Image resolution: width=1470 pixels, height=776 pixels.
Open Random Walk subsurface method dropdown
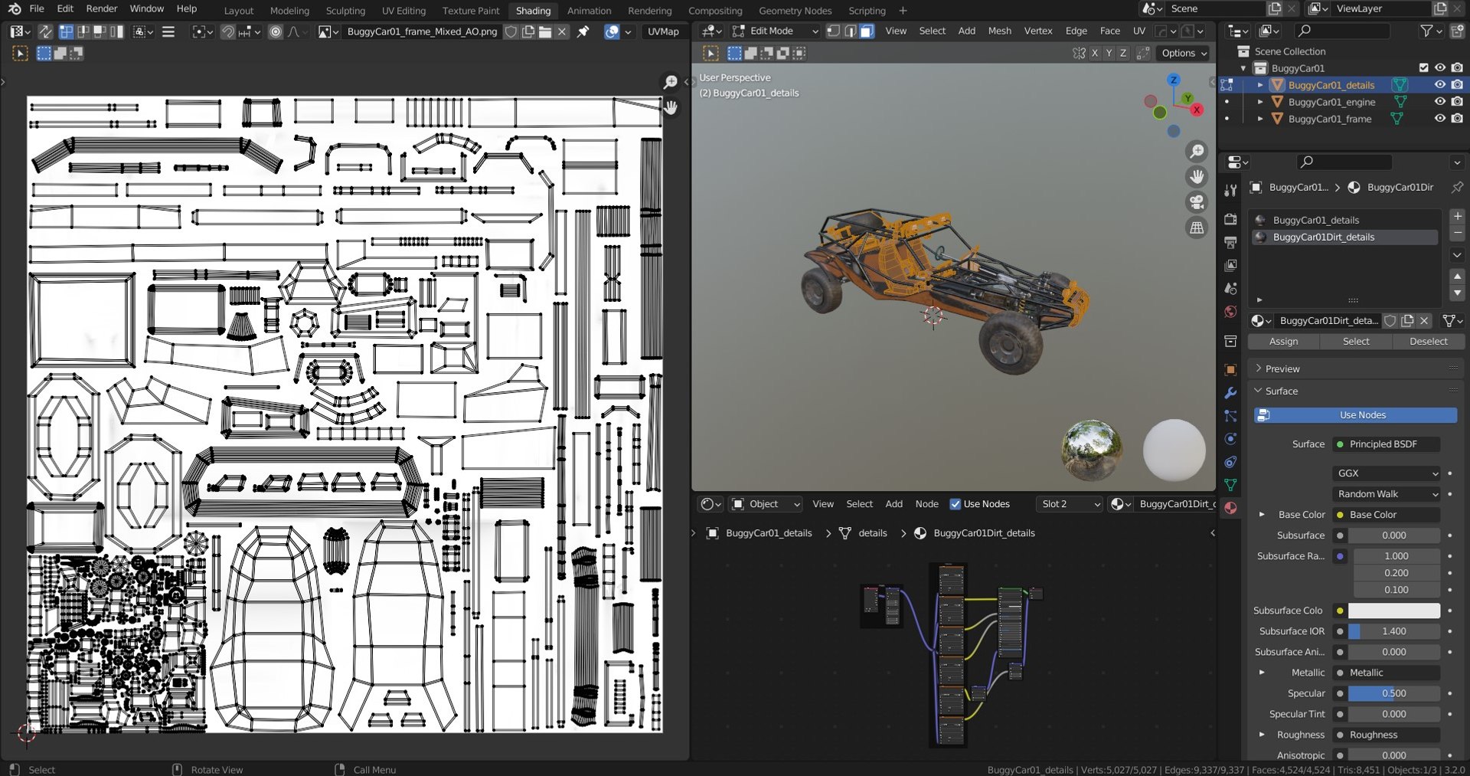pyautogui.click(x=1387, y=494)
